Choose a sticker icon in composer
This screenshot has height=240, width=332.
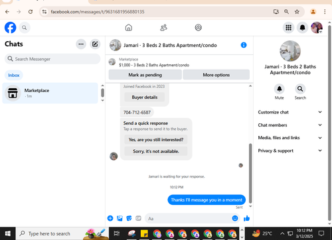click(x=129, y=218)
